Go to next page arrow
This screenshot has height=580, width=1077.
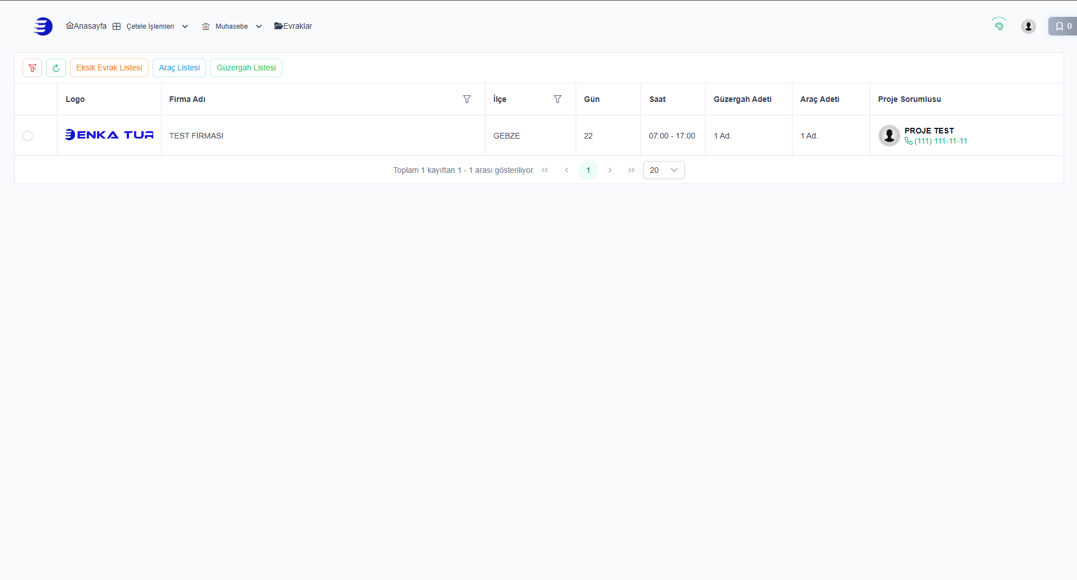click(609, 170)
